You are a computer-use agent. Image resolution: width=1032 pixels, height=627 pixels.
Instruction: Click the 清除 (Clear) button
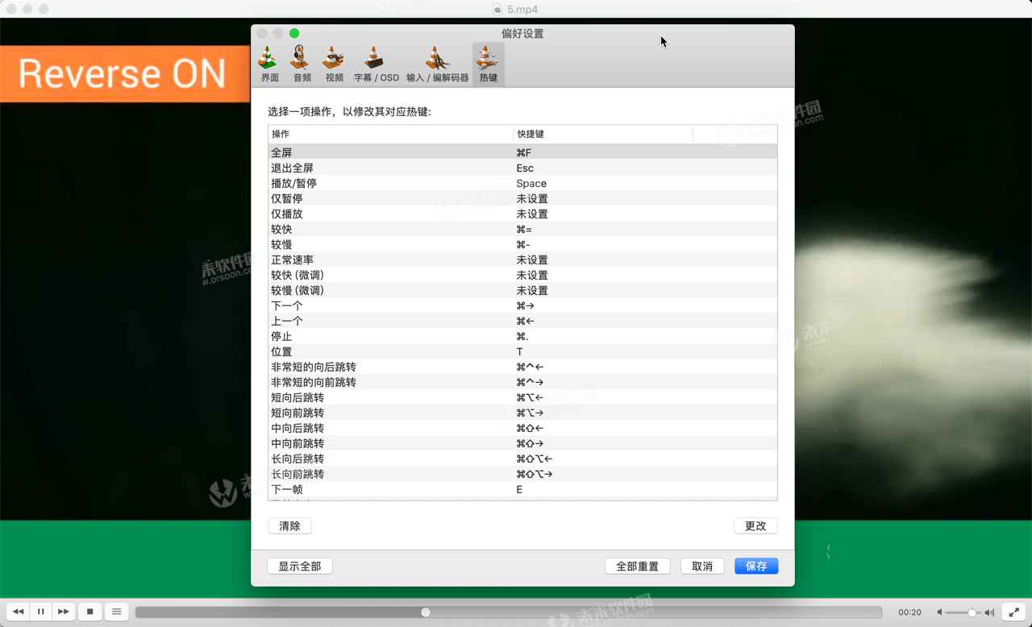click(x=289, y=525)
